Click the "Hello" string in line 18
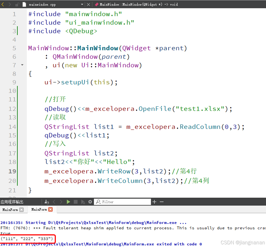 click(117, 162)
